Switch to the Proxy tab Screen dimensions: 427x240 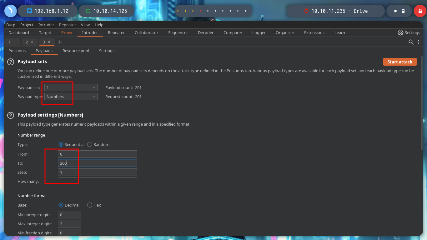[67, 32]
